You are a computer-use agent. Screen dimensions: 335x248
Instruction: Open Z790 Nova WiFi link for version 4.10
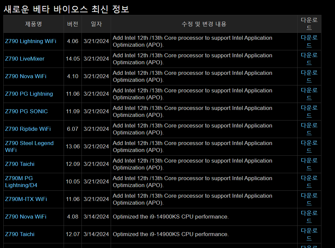26,76
